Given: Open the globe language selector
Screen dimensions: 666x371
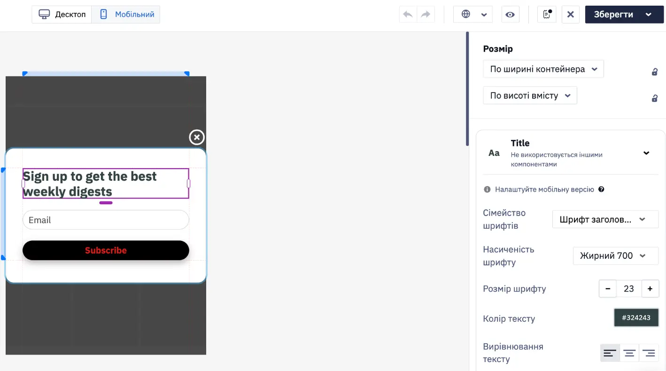Looking at the screenshot, I should (472, 14).
